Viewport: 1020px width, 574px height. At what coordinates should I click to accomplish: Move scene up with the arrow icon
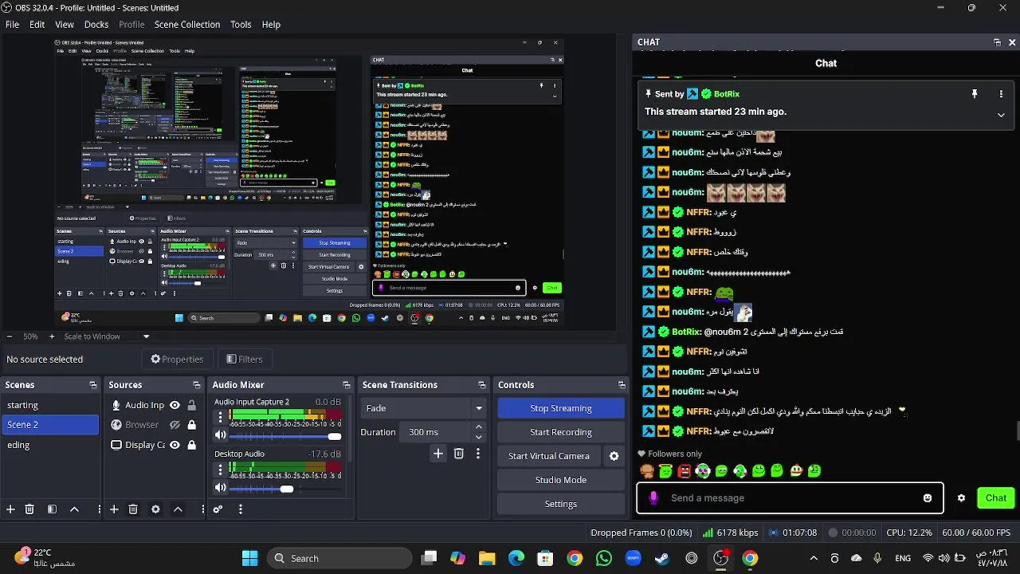pos(74,509)
